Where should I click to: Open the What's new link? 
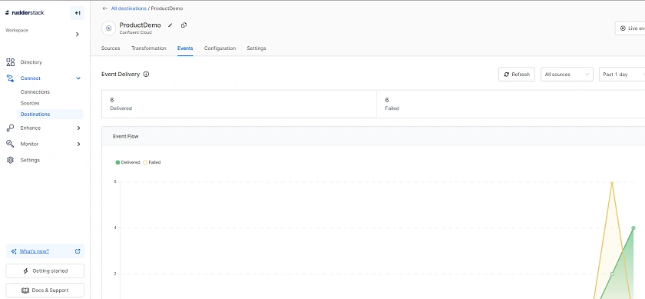click(x=34, y=251)
